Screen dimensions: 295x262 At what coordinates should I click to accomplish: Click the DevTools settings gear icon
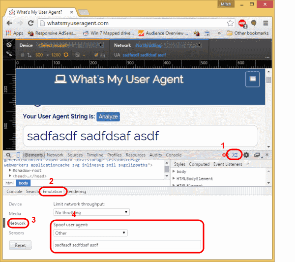(x=246, y=155)
